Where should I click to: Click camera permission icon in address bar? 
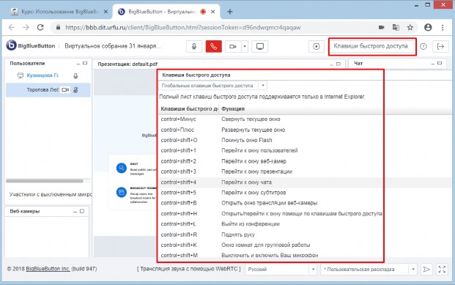[381, 27]
